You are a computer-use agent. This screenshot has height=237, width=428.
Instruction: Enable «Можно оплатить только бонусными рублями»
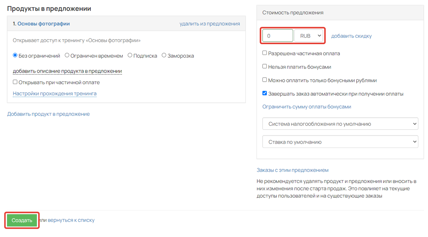(x=265, y=80)
